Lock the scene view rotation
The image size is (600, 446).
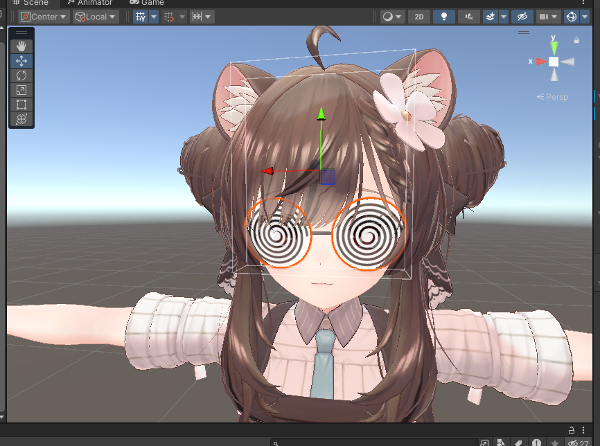(x=576, y=40)
